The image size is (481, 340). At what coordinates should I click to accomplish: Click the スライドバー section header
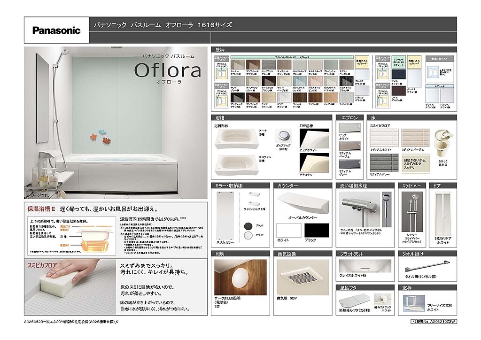412,186
